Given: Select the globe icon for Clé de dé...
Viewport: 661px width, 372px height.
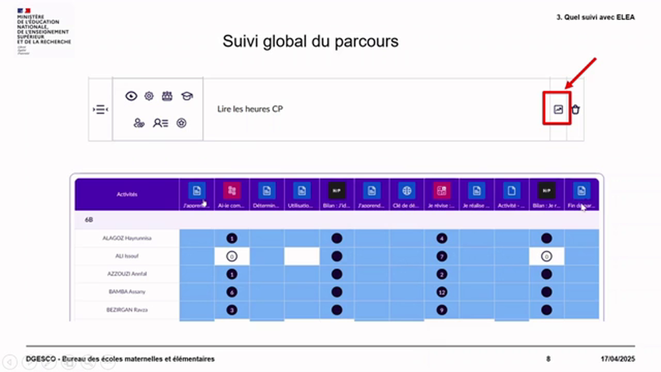Looking at the screenshot, I should pos(406,191).
